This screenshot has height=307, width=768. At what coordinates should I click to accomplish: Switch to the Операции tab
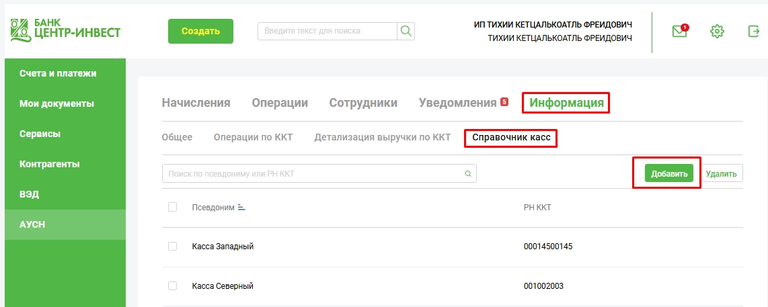coord(280,103)
